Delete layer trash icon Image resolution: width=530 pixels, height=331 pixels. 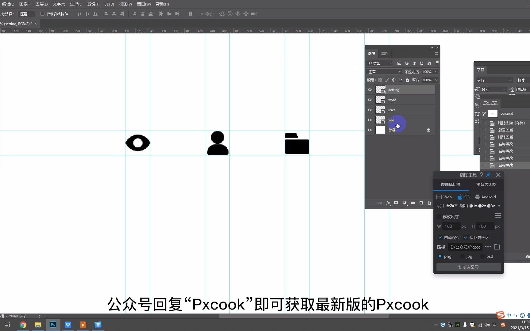tap(429, 203)
